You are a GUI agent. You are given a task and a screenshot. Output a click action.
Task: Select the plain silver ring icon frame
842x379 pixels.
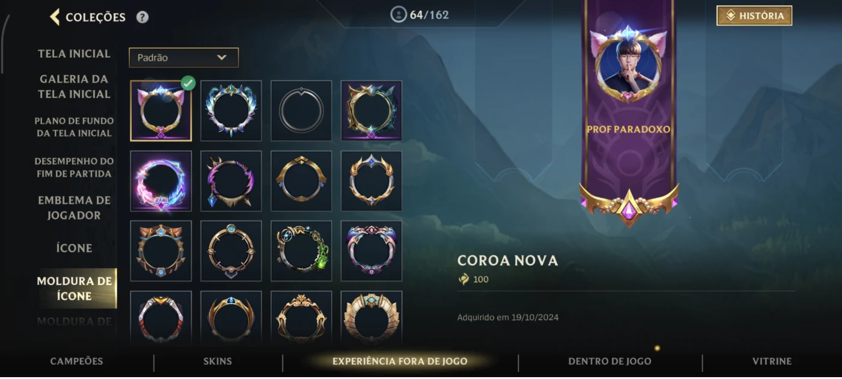click(301, 111)
